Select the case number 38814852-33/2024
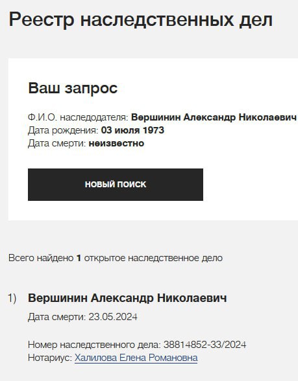 (x=205, y=345)
